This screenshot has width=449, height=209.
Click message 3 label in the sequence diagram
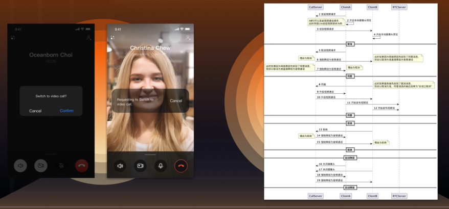[x=325, y=29]
